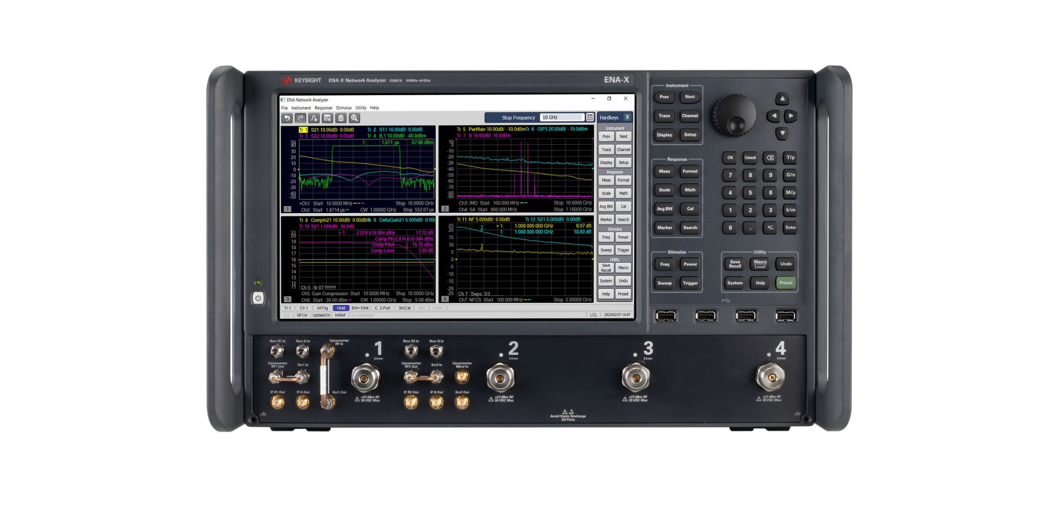Click the magnifier zoom icon in the on-screen toolbar
The height and width of the screenshot is (525, 1051).
pos(354,118)
